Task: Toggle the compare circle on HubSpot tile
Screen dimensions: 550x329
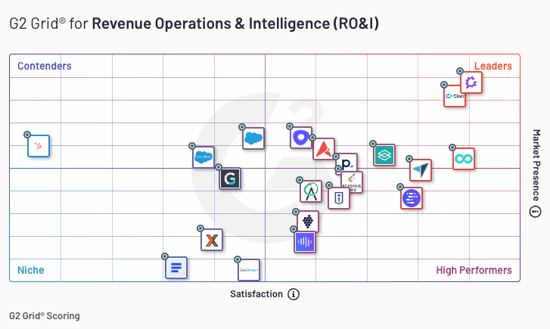Action: click(27, 135)
